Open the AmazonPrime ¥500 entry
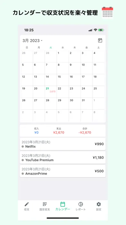The image size is (126, 225). [x=63, y=171]
